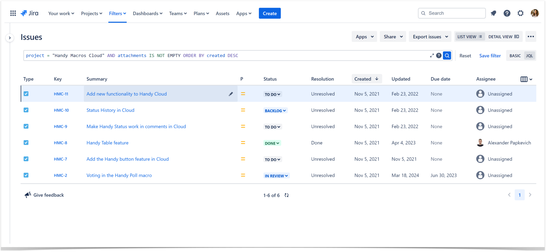The width and height of the screenshot is (547, 252).
Task: Uncheck the checkbox for HMC-8
Action: click(26, 143)
